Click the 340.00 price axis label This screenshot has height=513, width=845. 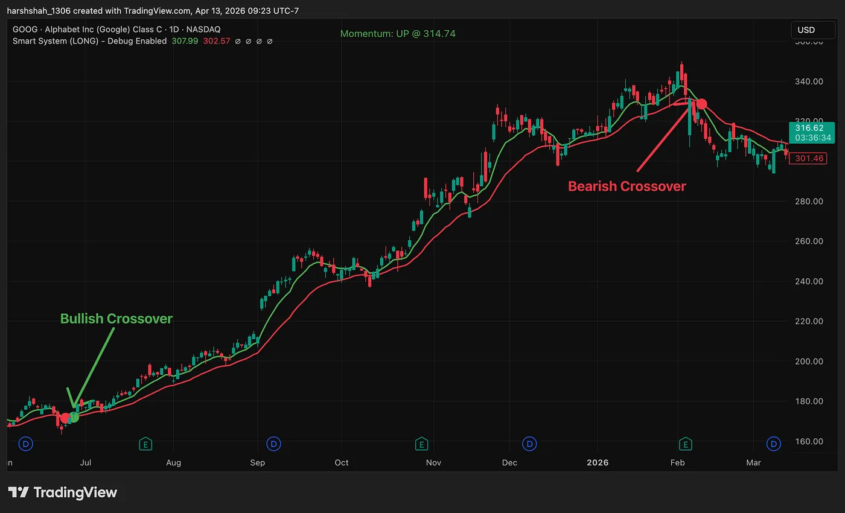click(x=809, y=81)
